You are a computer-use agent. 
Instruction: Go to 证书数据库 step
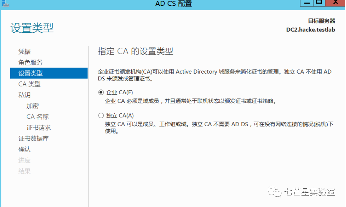tap(33, 139)
